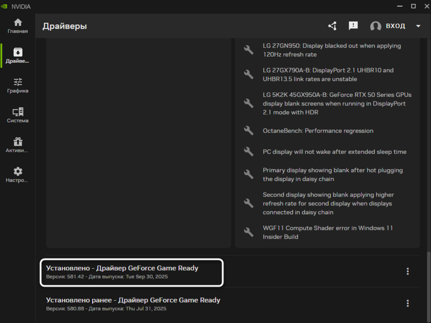431x323 pixels.
Task: Click the LG 27GX790A-B DisplayPort 2.1 text
Action: click(328, 75)
